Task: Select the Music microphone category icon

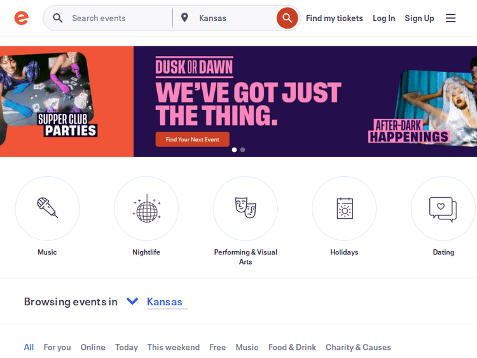Action: click(x=48, y=209)
